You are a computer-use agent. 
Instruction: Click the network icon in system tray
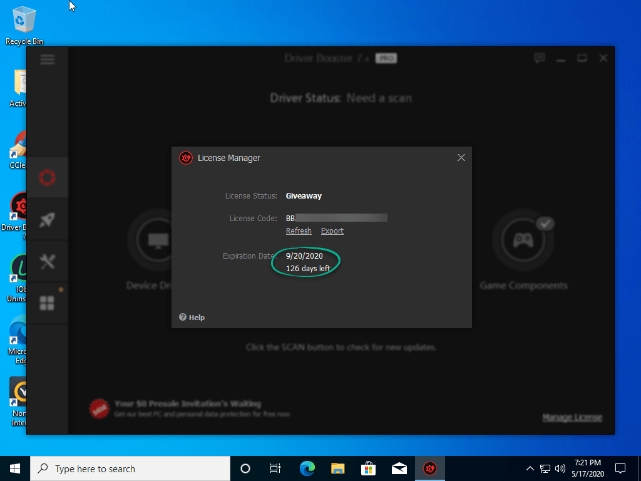(x=545, y=468)
